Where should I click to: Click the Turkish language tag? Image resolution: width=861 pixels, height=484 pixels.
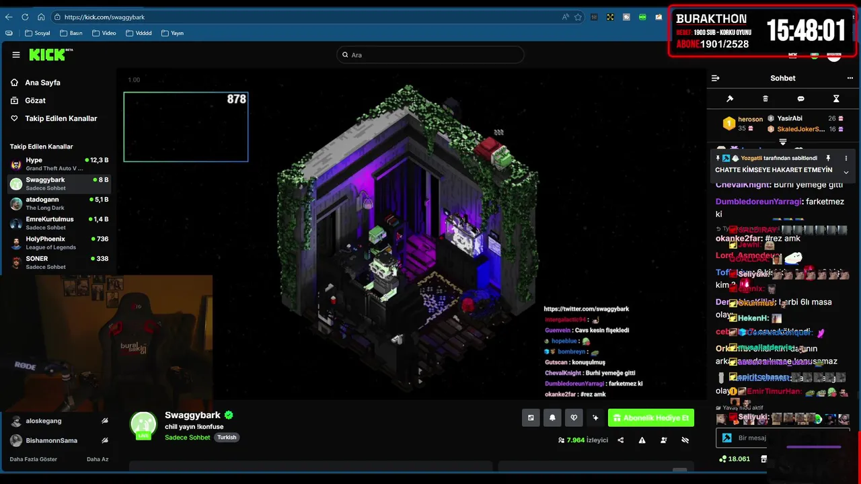point(227,437)
